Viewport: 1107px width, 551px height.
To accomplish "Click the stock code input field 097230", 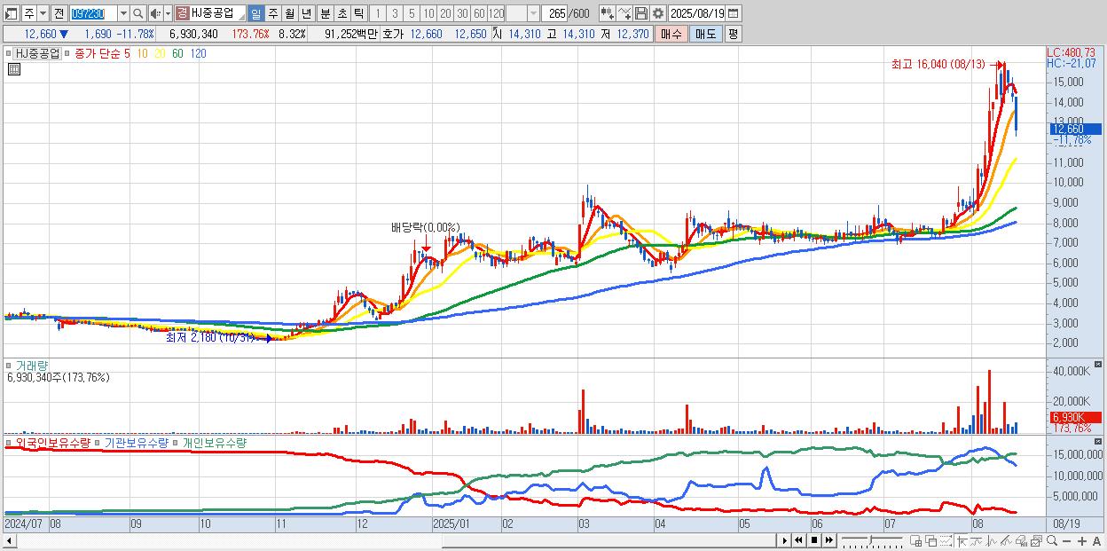I will [x=94, y=13].
